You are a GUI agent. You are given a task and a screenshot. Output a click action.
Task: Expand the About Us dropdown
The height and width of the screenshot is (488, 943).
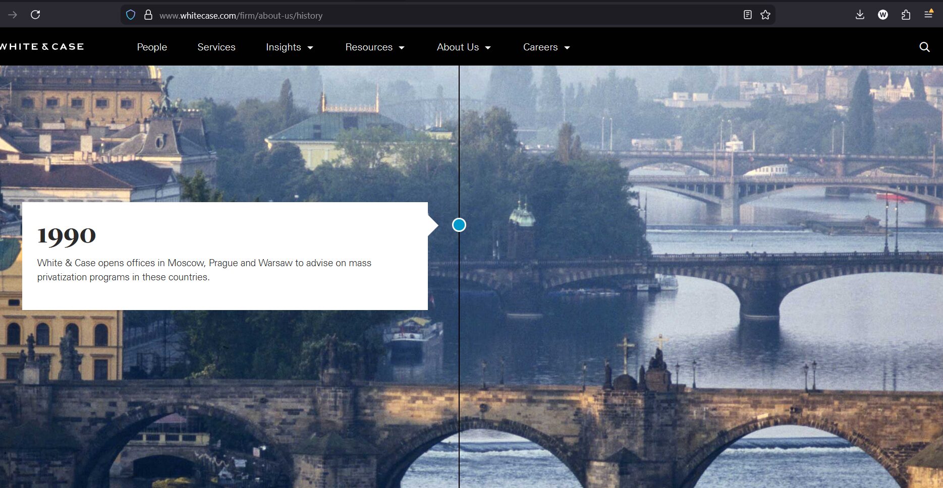pyautogui.click(x=464, y=47)
